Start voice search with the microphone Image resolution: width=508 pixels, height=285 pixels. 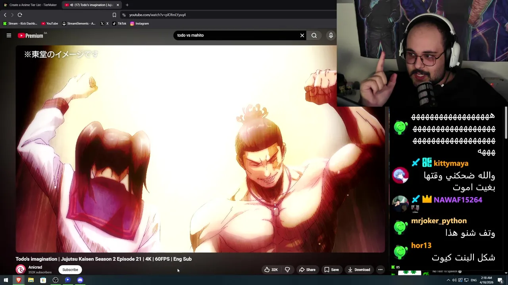[331, 35]
